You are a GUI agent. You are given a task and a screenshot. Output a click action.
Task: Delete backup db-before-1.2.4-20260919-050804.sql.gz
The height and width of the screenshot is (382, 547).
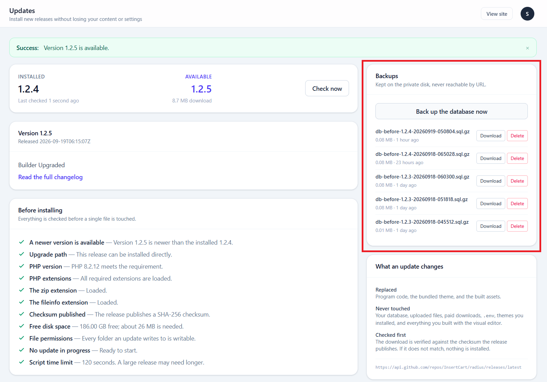pos(517,136)
